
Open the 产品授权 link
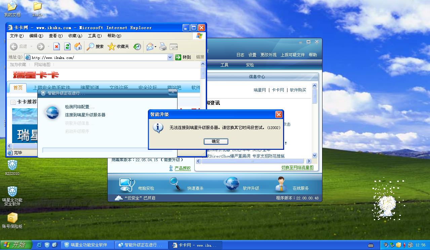tap(183, 168)
